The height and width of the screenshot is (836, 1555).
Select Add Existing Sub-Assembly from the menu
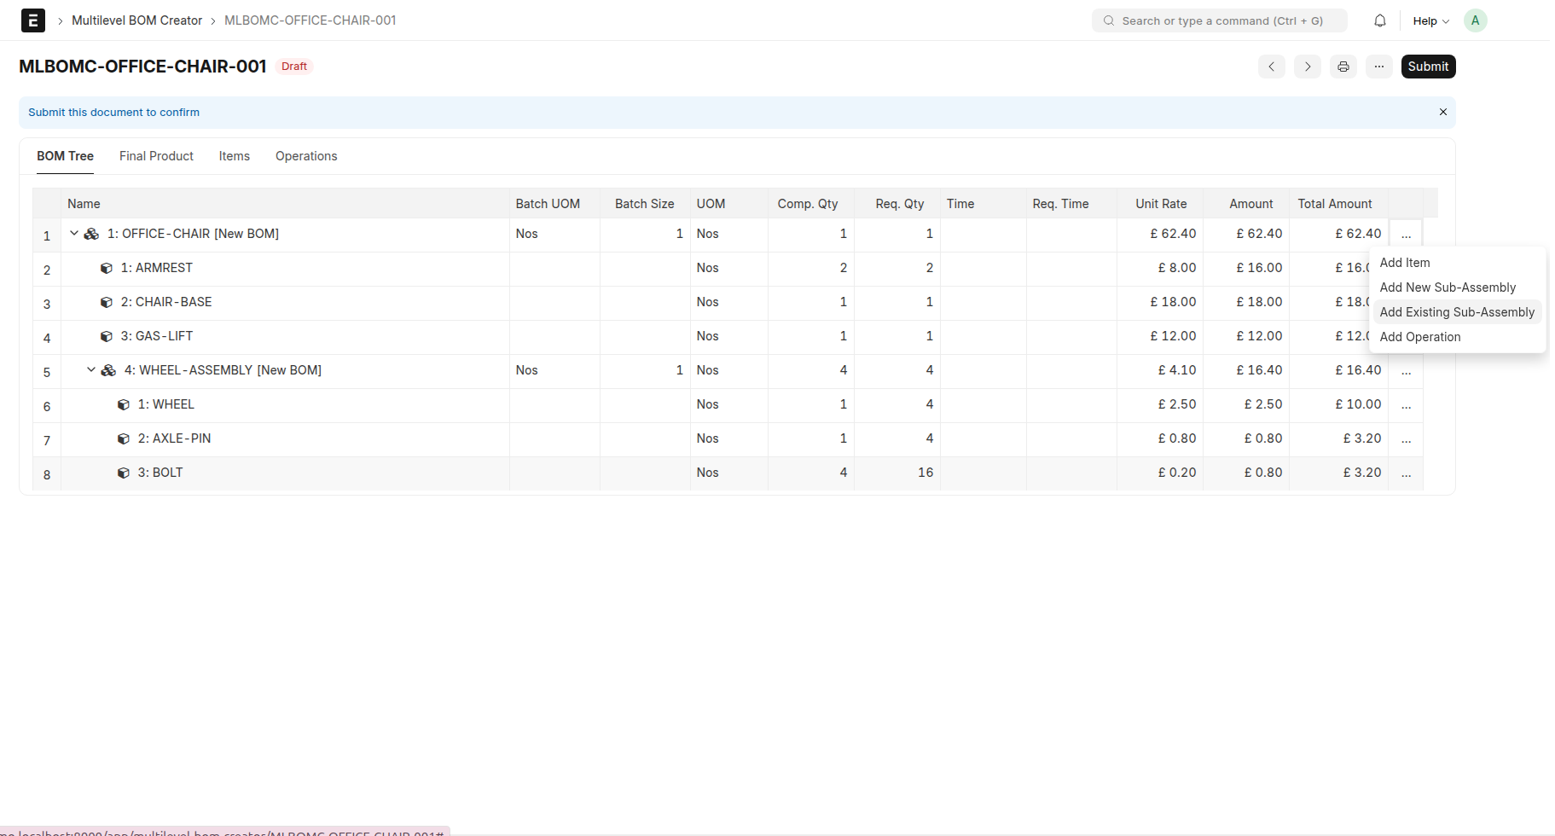1457,312
